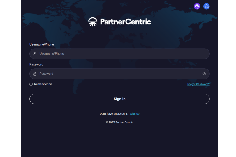Click the Password label above the field
Screen dimensions: 236x157
pyautogui.click(x=36, y=65)
